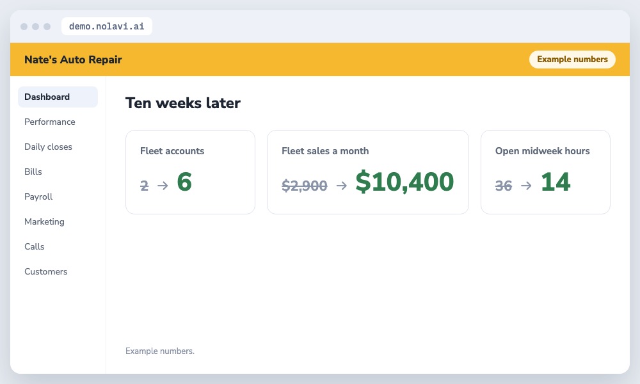The width and height of the screenshot is (640, 384).
Task: Switch to Marketing section
Action: 45,221
